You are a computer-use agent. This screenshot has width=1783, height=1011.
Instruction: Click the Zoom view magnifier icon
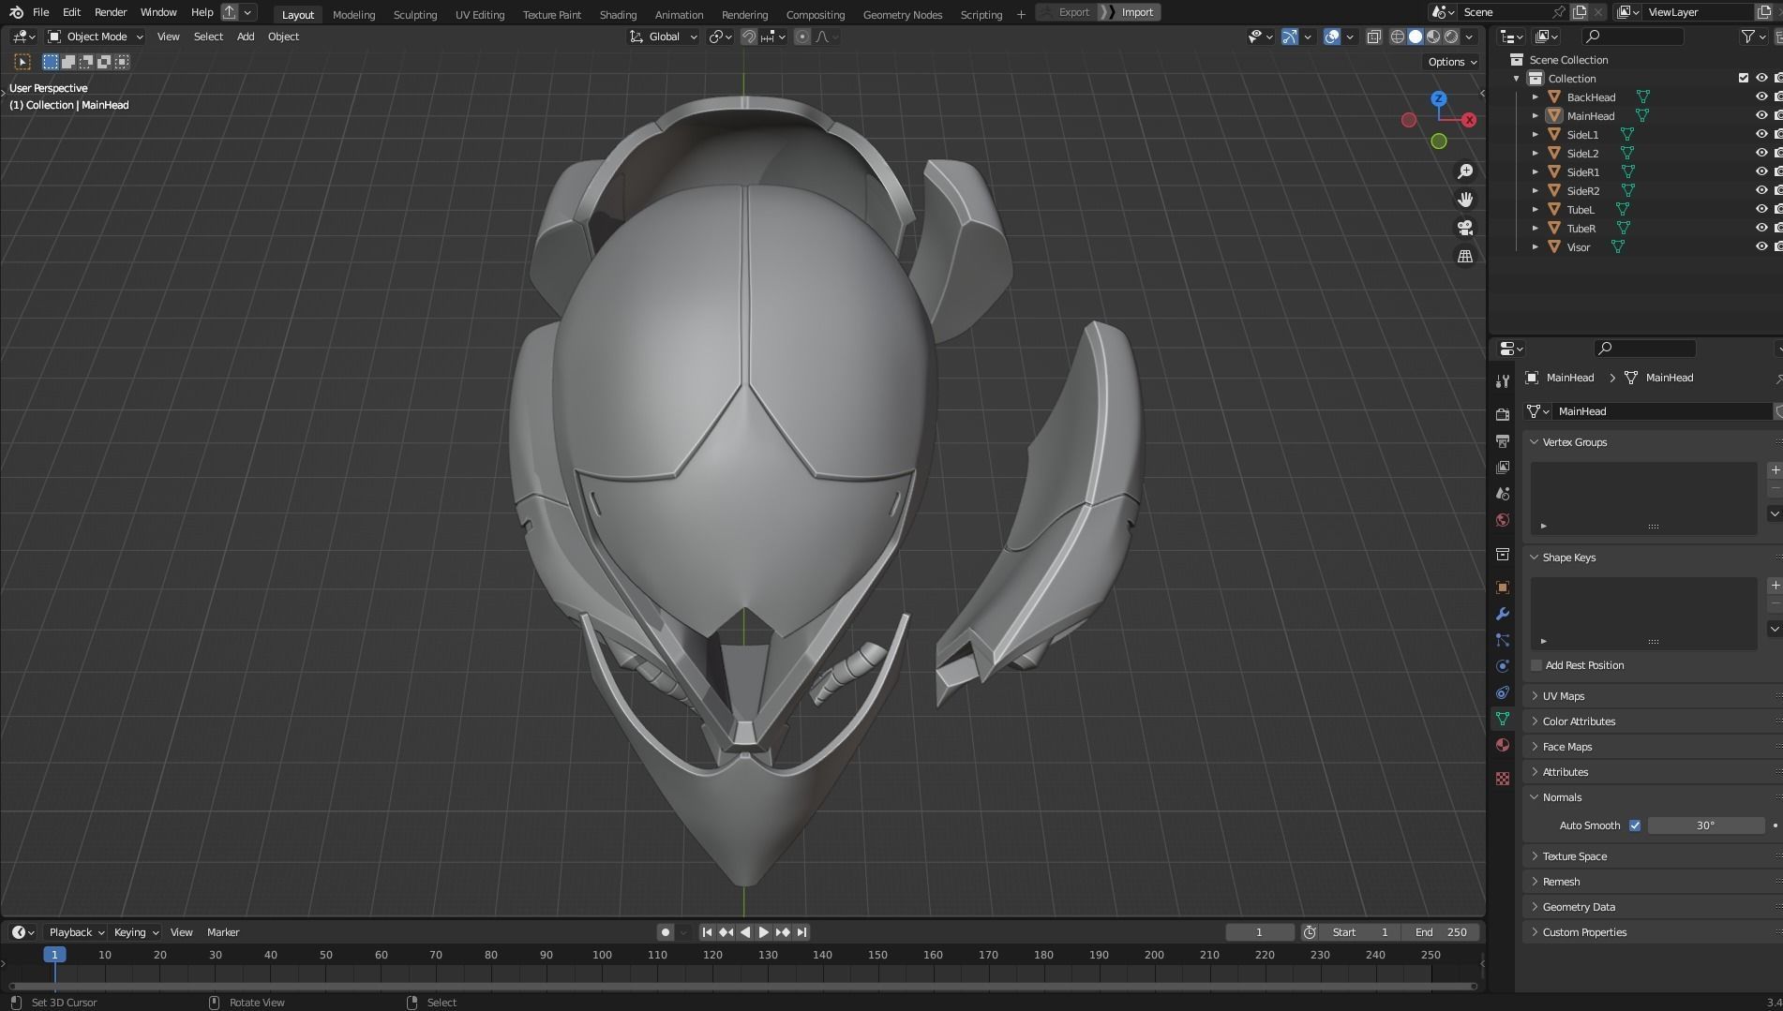(1465, 171)
